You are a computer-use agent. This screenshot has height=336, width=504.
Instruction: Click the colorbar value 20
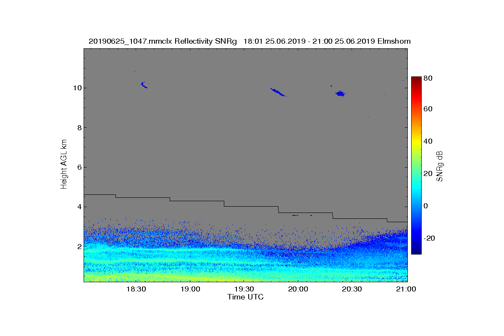428,173
